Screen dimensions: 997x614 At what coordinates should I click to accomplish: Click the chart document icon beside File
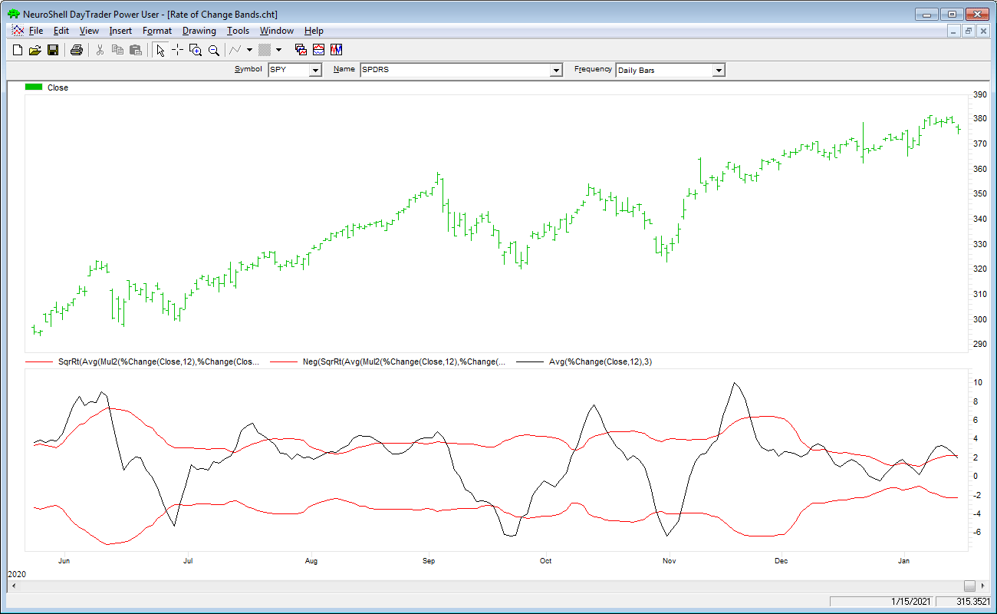click(x=18, y=31)
